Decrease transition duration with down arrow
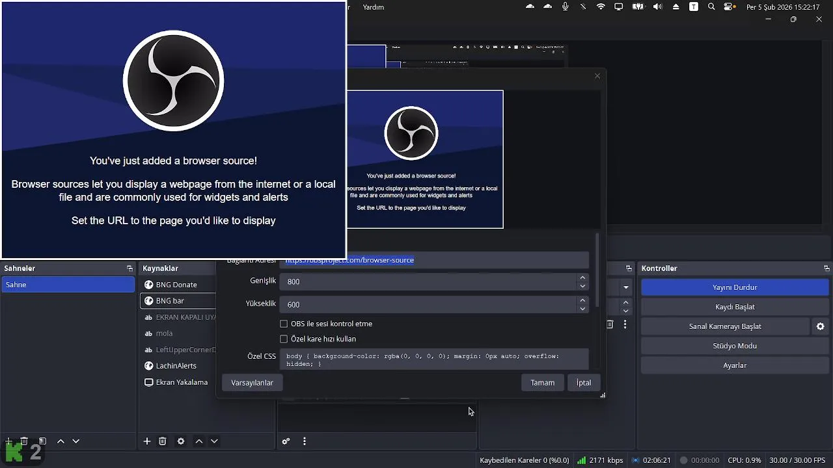This screenshot has width=833, height=468. pyautogui.click(x=626, y=310)
